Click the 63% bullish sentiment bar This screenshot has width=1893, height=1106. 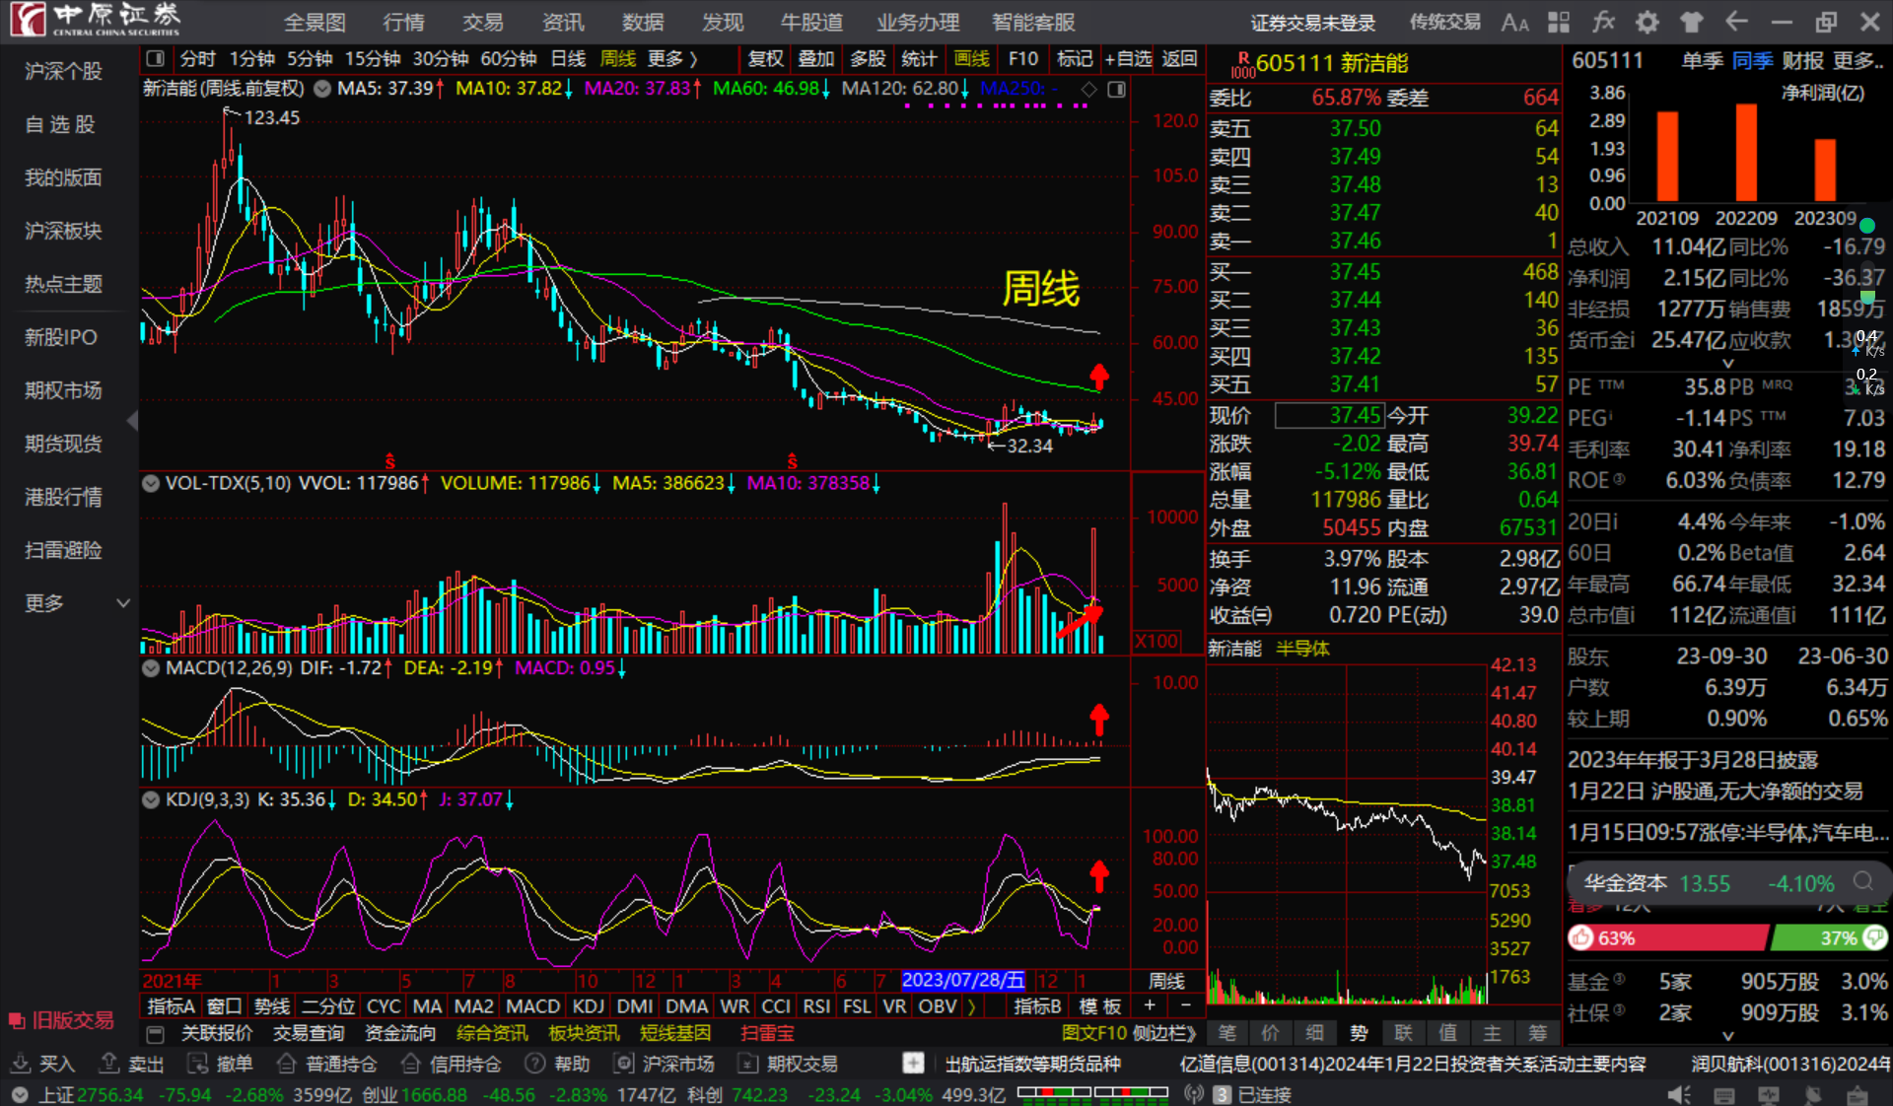pos(1666,937)
